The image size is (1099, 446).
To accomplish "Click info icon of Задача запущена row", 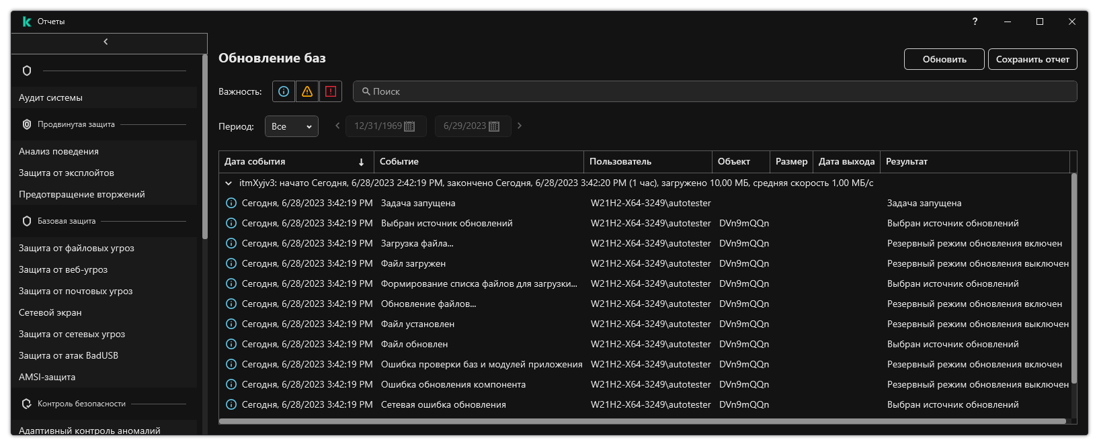I will click(231, 203).
